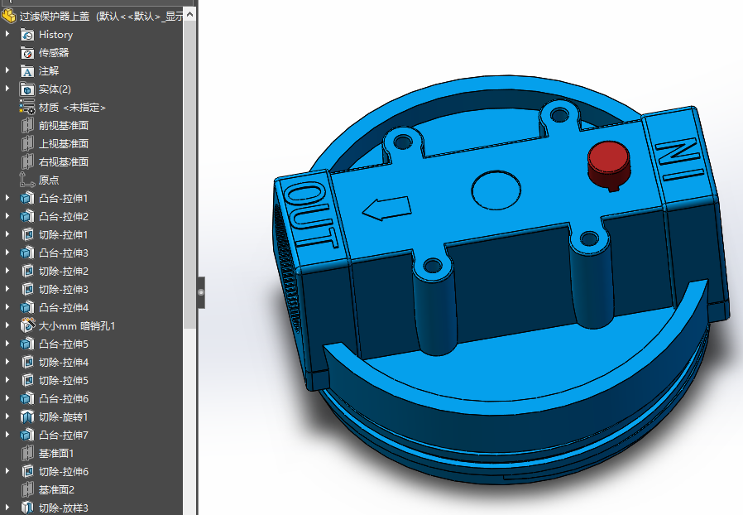
Task: Click the 凸台-拉伸3 feature icon
Action: (27, 253)
